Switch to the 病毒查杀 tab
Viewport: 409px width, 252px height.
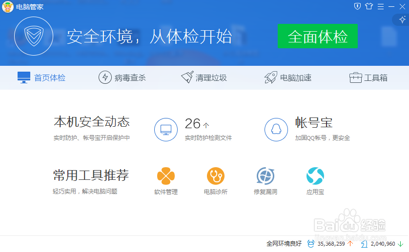pyautogui.click(x=122, y=78)
